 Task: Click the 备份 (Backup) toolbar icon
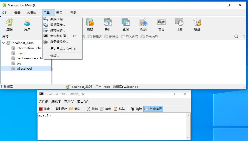pos(161,25)
